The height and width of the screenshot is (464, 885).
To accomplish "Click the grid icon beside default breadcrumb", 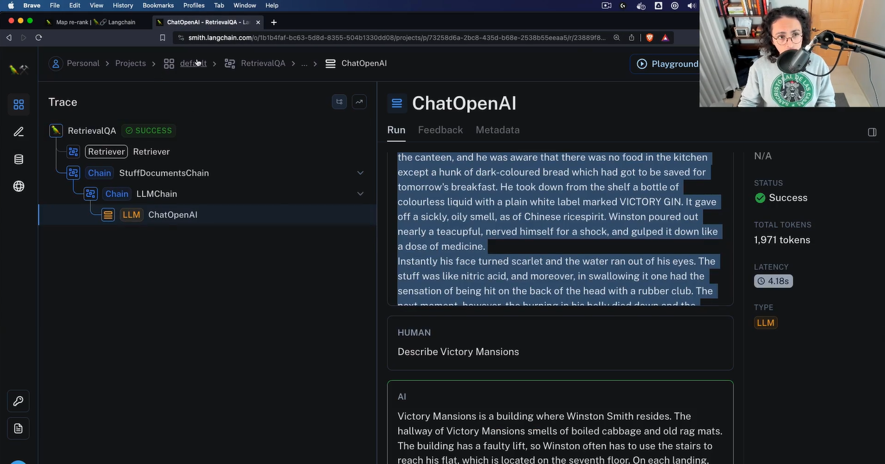I will [x=169, y=63].
